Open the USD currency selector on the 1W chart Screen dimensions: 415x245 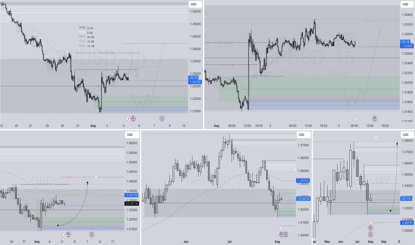coord(407,135)
